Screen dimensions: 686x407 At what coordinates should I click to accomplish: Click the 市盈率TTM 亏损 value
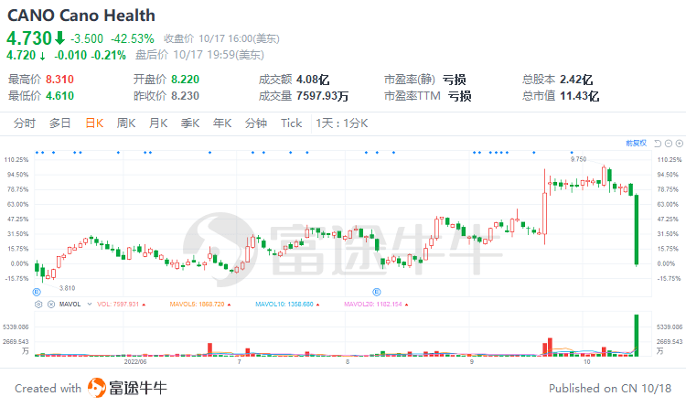pos(459,96)
